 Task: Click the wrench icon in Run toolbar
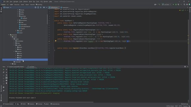(4, 72)
